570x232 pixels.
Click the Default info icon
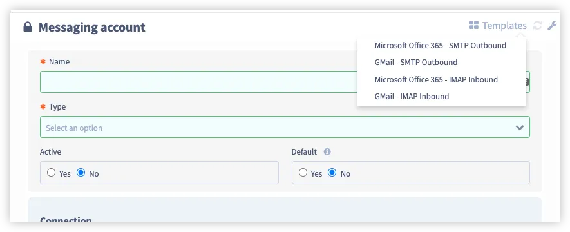click(327, 151)
